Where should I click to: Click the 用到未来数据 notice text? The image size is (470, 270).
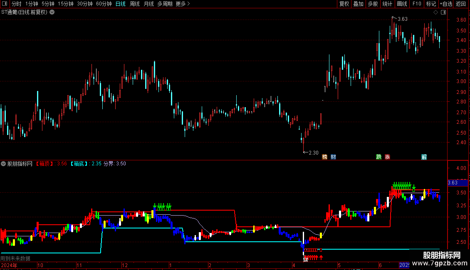click(15, 258)
